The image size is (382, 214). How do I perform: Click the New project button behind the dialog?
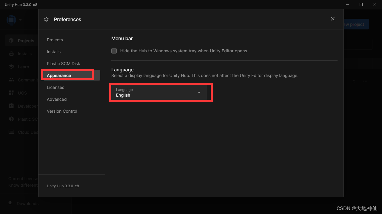click(356, 24)
